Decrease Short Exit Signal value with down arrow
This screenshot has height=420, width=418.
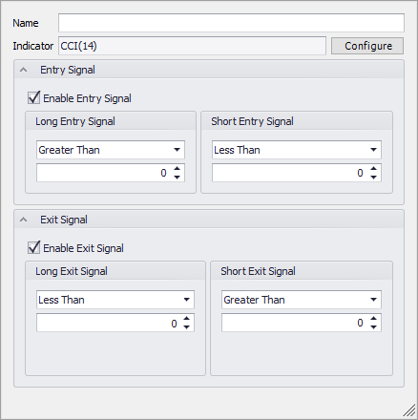(374, 327)
